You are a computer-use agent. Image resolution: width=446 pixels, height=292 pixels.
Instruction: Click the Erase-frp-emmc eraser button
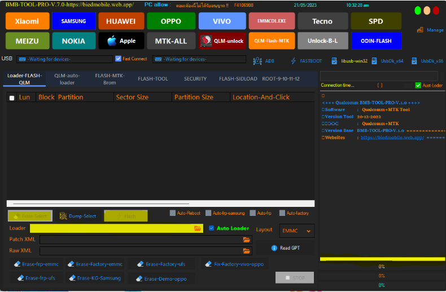[36, 264]
